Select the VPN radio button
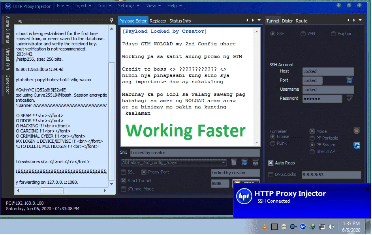The image size is (372, 235). point(303,34)
